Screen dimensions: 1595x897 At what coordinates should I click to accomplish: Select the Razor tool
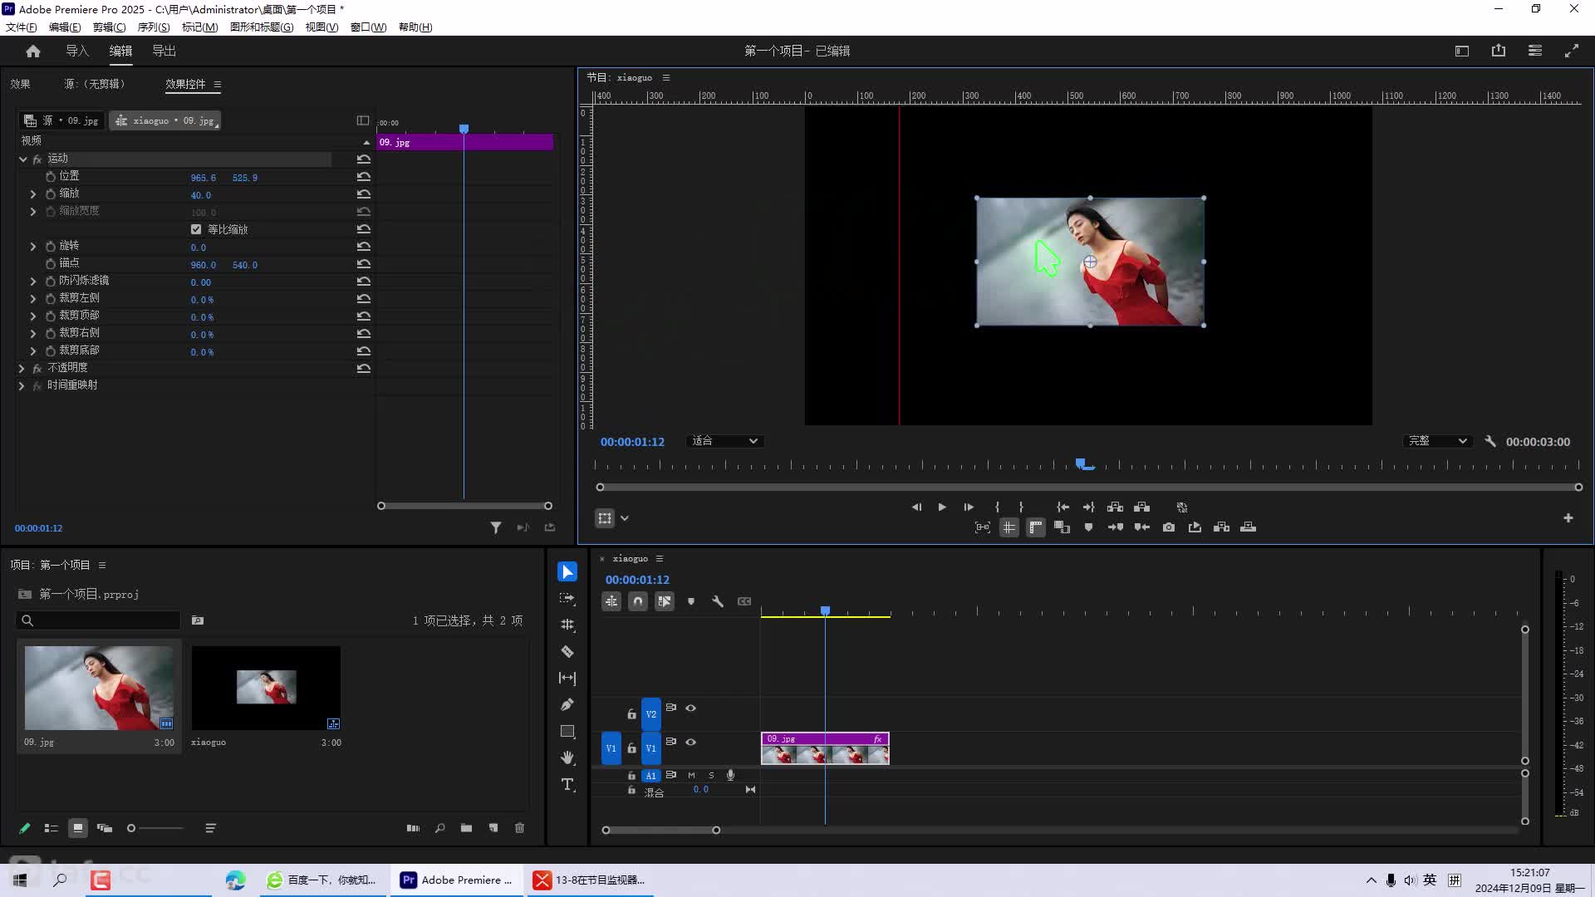[567, 652]
